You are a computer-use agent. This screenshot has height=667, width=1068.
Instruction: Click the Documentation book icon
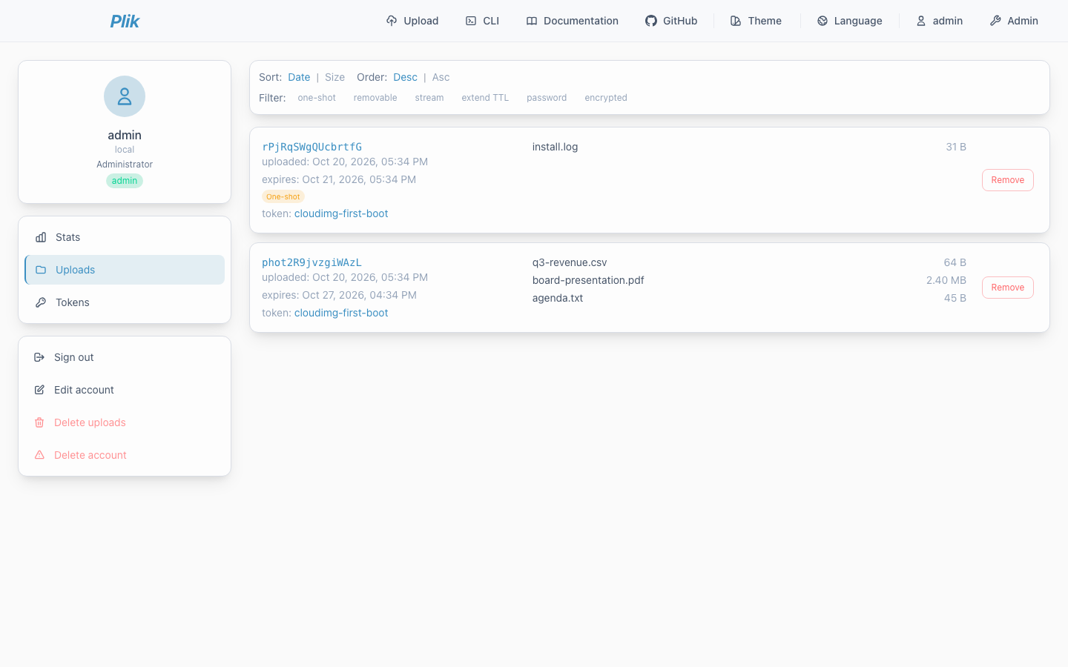(x=532, y=21)
